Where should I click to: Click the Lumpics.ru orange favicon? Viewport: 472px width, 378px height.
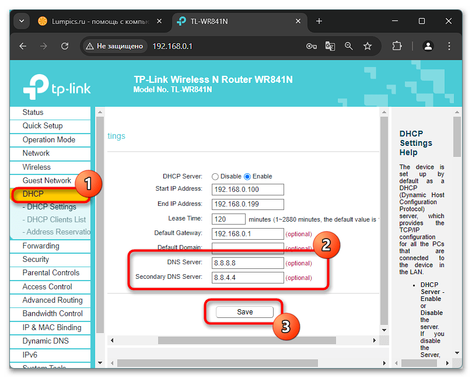(43, 21)
